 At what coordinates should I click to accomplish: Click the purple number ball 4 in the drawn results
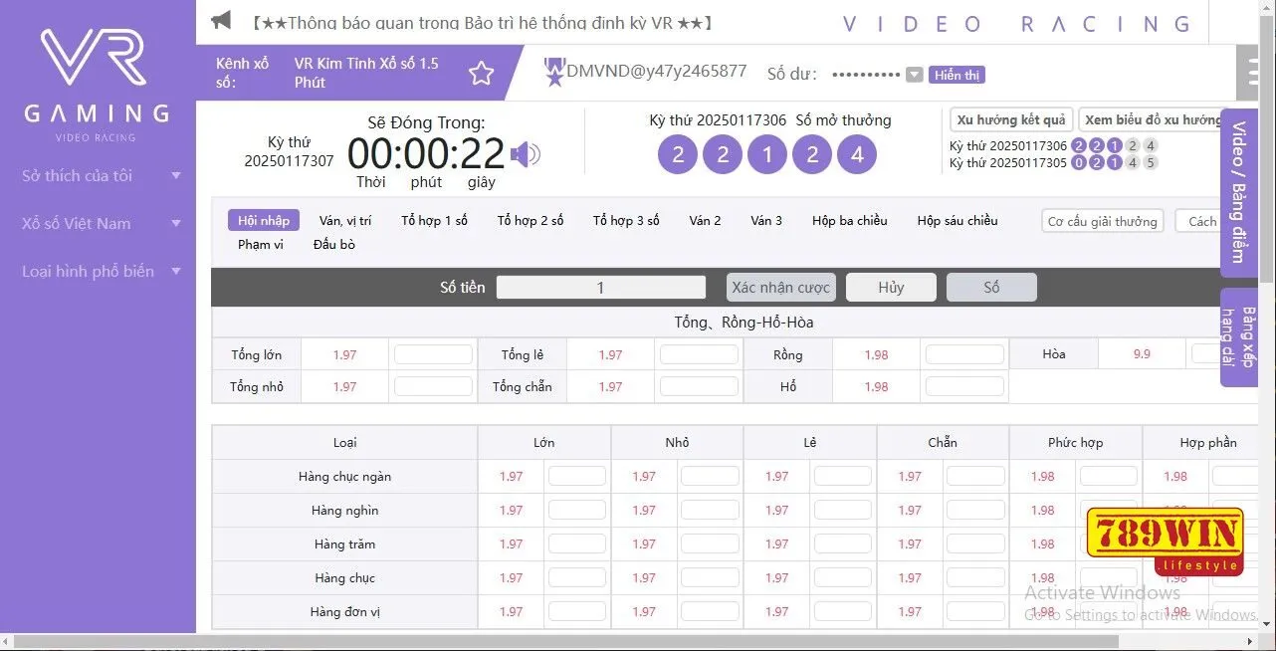(x=857, y=154)
